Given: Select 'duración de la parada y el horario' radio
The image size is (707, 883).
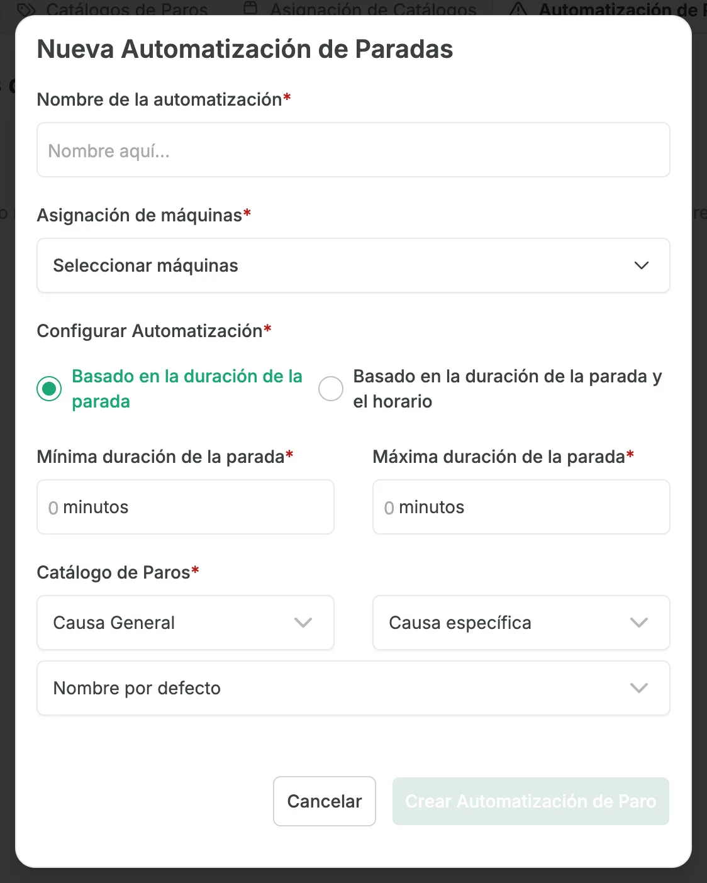Looking at the screenshot, I should [331, 389].
